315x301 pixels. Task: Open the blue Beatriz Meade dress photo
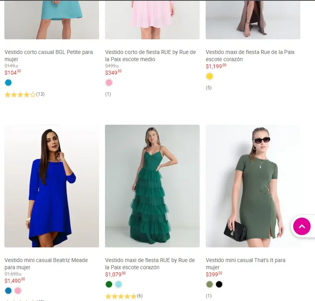(52, 186)
